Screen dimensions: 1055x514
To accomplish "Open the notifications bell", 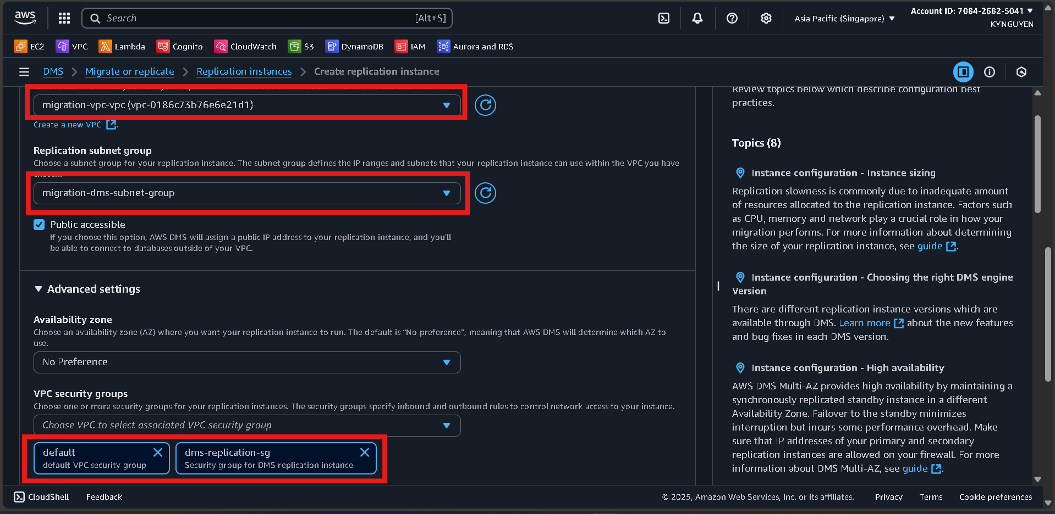I will pyautogui.click(x=697, y=18).
